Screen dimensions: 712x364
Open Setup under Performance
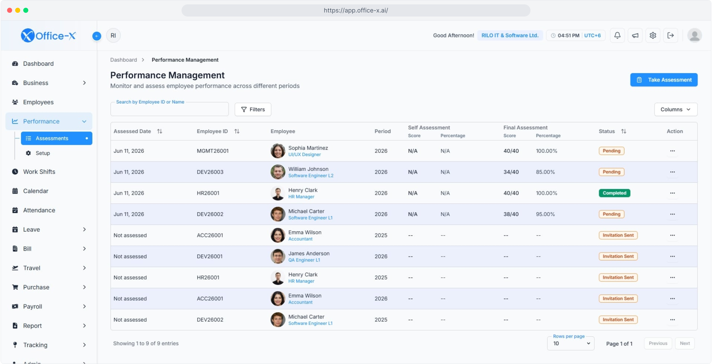tap(43, 153)
